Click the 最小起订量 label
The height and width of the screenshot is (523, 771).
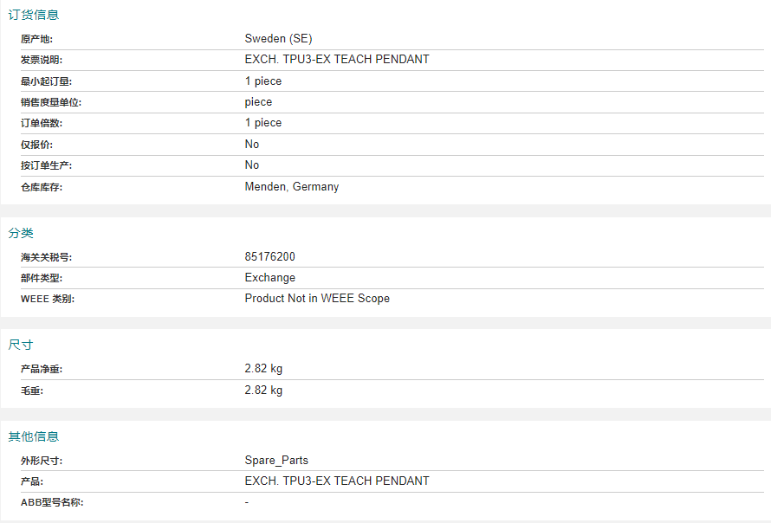click(x=46, y=81)
